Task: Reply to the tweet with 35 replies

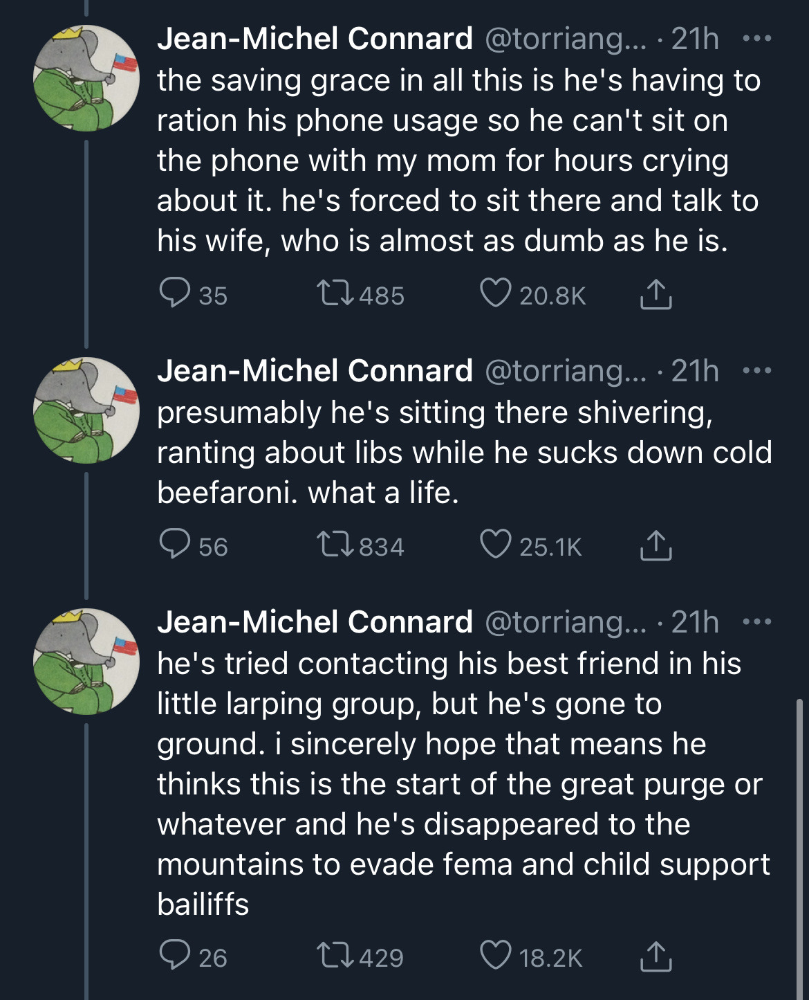Action: click(x=175, y=293)
